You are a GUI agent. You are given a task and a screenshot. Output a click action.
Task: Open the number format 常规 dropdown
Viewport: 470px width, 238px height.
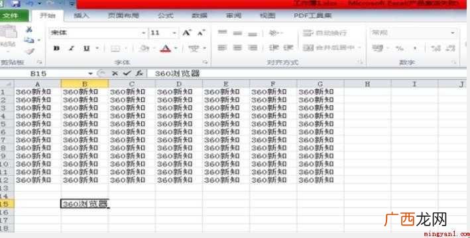(453, 32)
